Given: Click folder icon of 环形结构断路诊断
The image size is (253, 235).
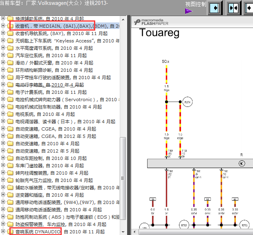Looking at the screenshot, I should (10, 70).
